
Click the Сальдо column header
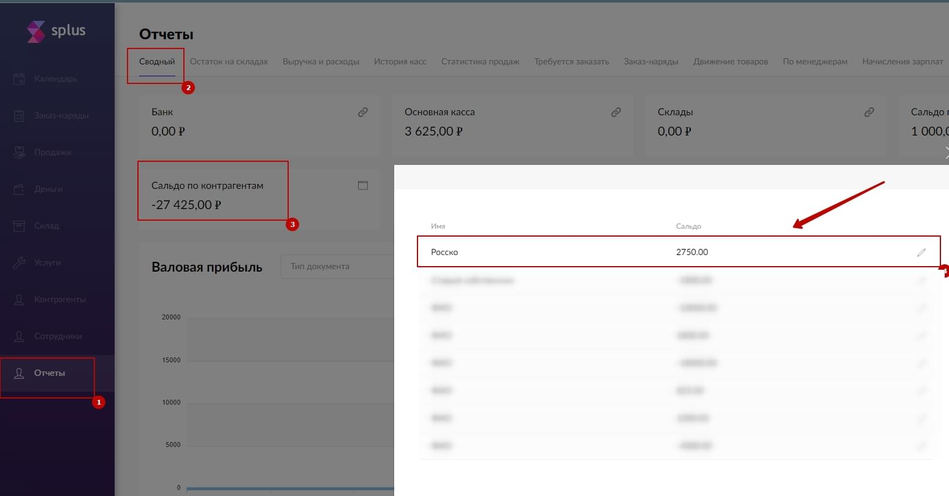coord(688,226)
